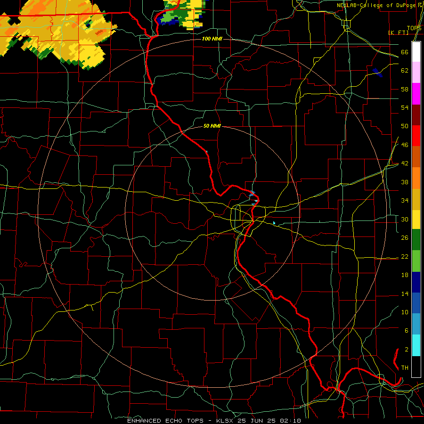
Task: Click the legend value 14
Action: (405, 294)
